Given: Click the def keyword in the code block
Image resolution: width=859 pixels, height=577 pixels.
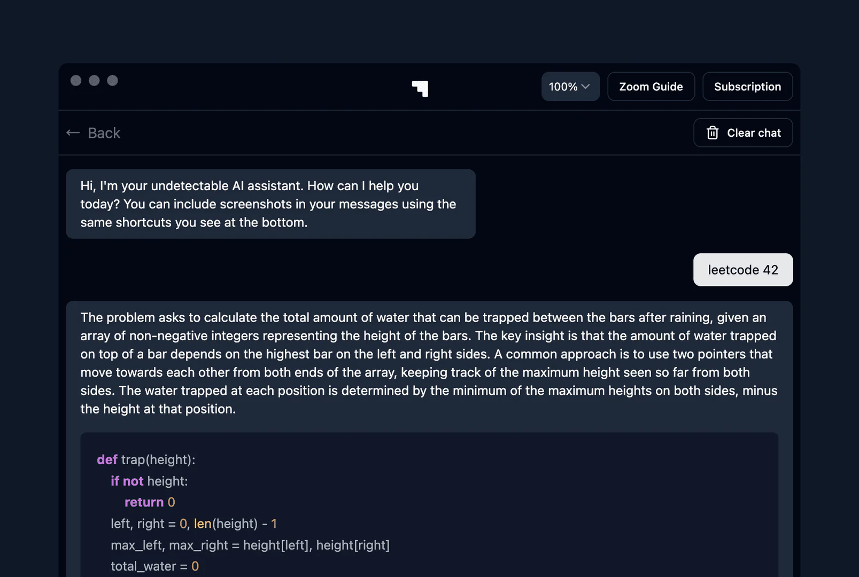Looking at the screenshot, I should click(x=106, y=459).
